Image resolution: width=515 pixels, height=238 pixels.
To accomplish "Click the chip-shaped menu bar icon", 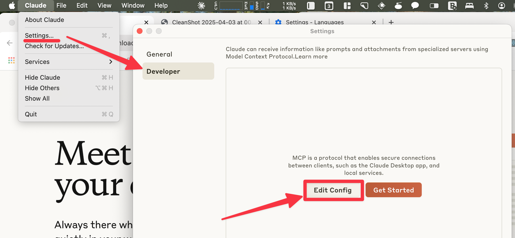I will click(381, 6).
